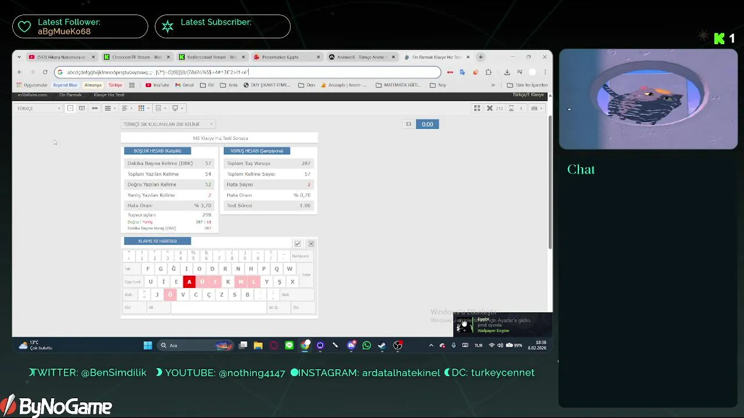
Task: Click the Dakika Başına Kelime (DBK) value 57
Action: [x=208, y=164]
